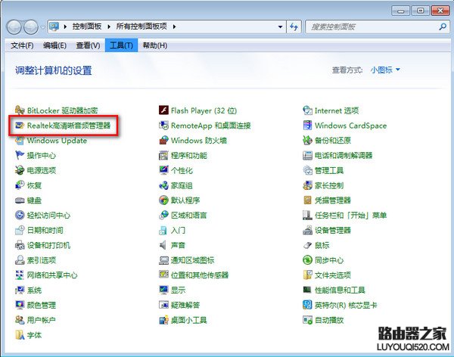
Task: Click the Flash Player (32 位) icon
Action: click(163, 110)
